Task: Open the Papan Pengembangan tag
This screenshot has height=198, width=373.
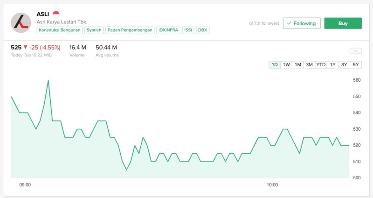Action: click(x=130, y=30)
